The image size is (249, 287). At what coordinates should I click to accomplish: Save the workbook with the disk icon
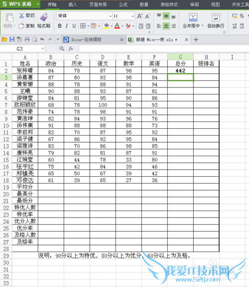[x=12, y=39]
